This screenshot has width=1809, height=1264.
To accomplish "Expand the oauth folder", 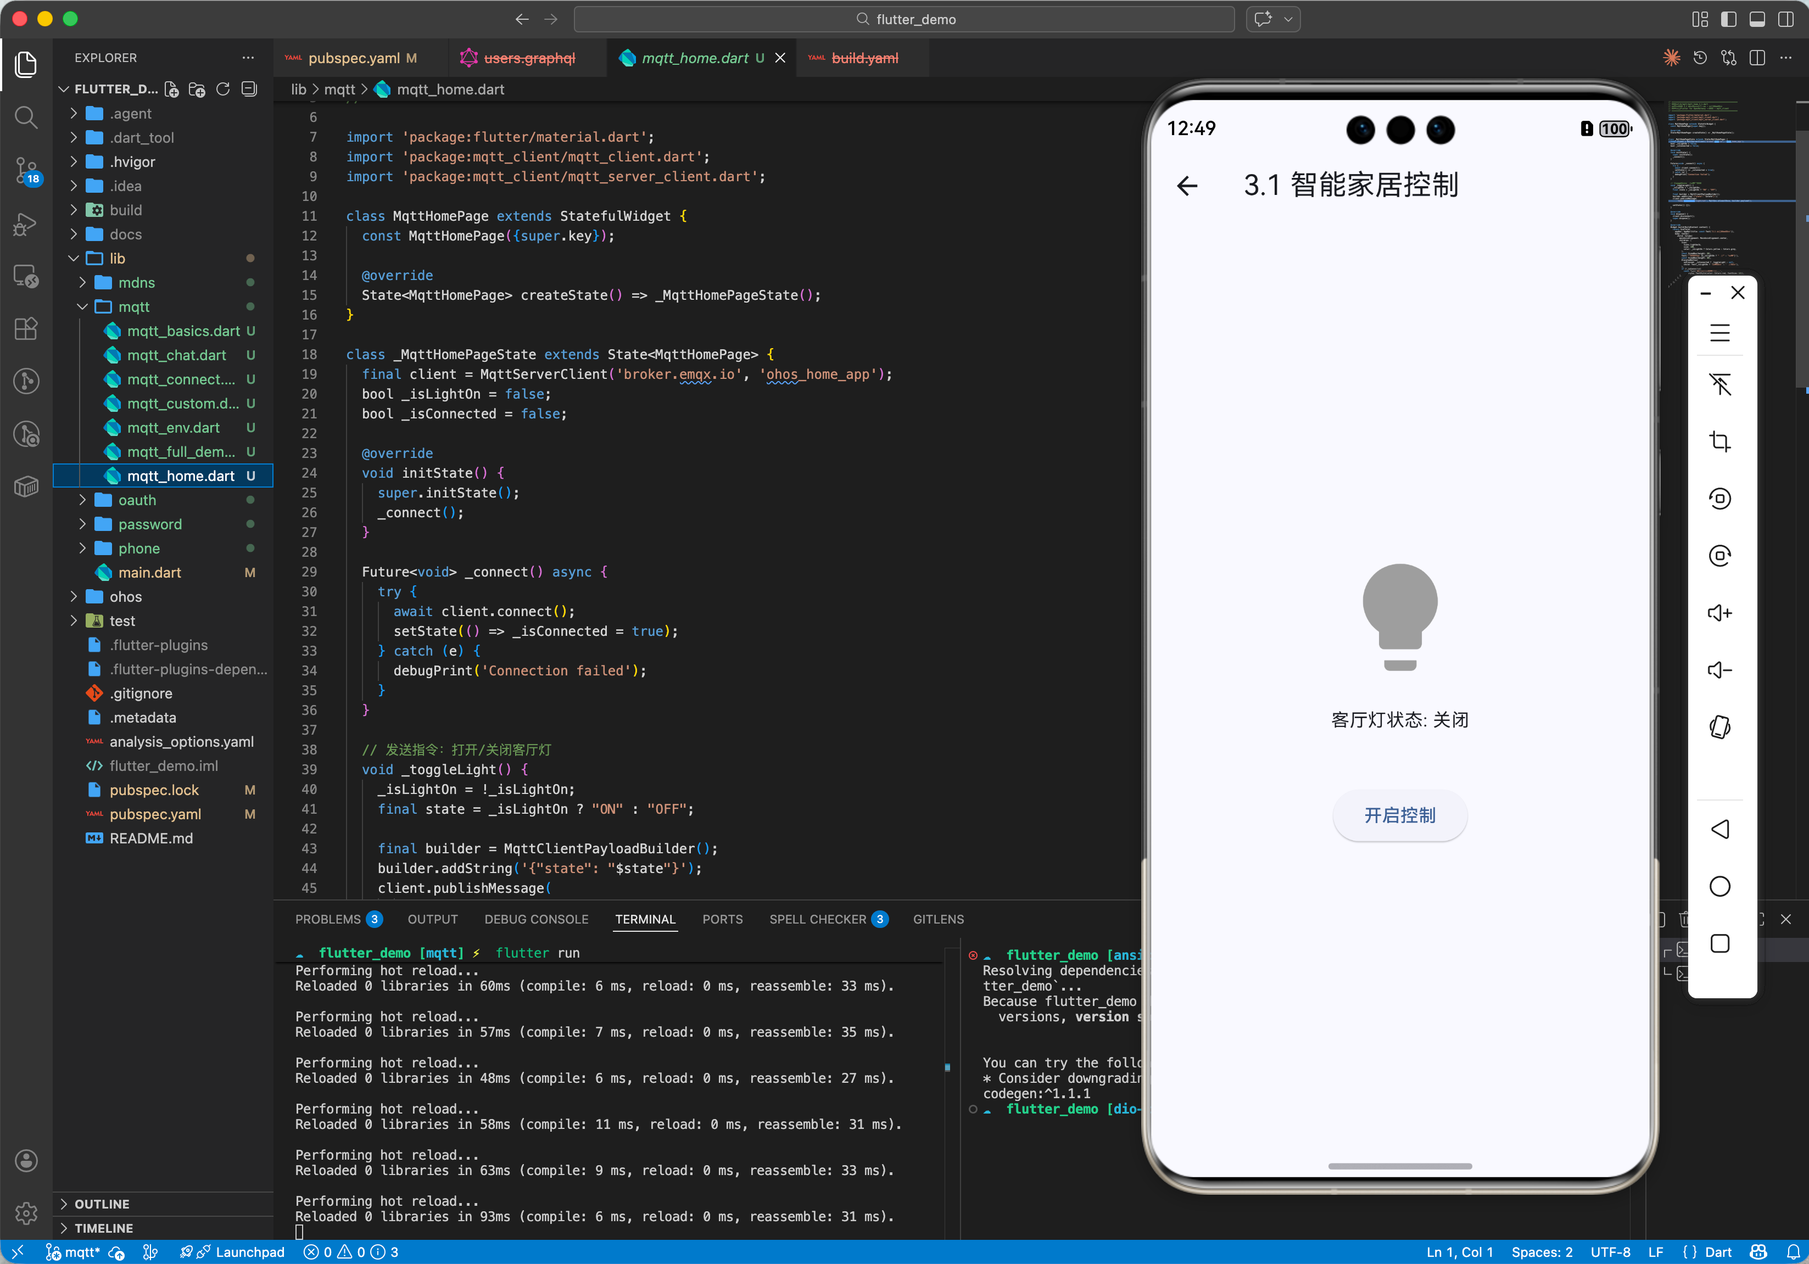I will click(137, 500).
